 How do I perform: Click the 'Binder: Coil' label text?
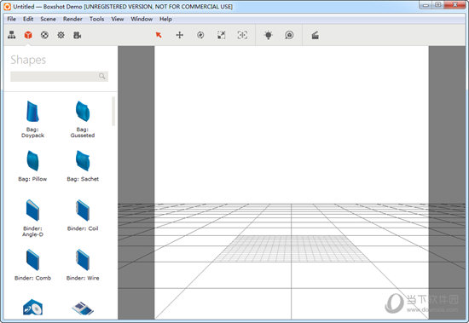pyautogui.click(x=83, y=228)
